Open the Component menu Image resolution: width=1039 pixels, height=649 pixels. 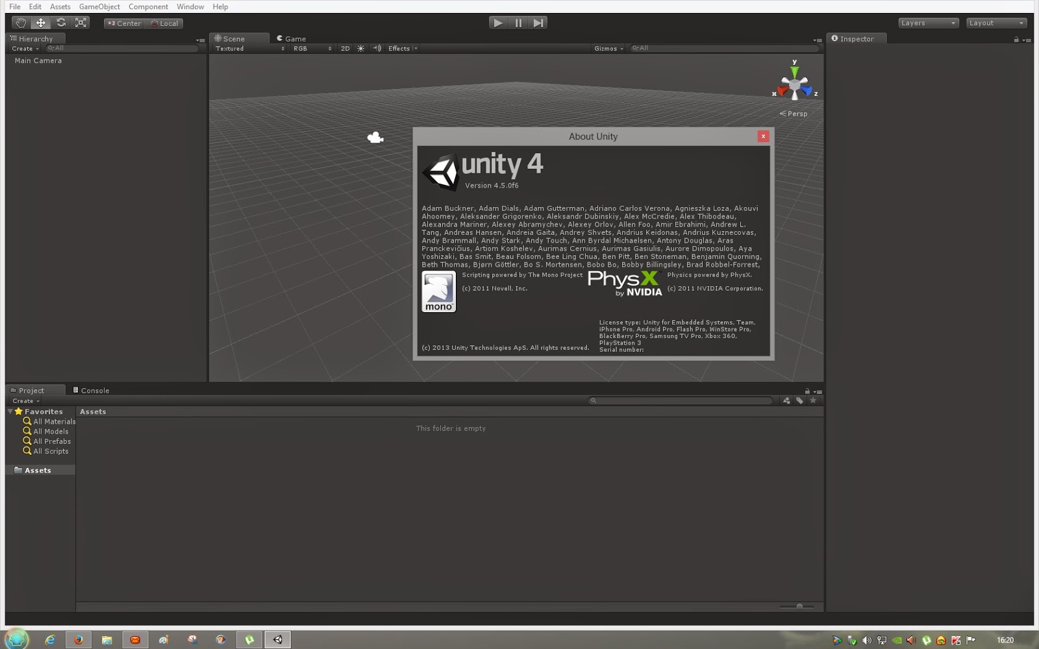(148, 6)
